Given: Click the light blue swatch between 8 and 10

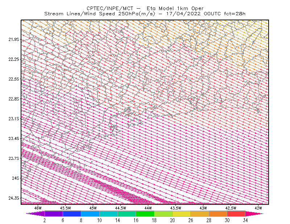Looking at the screenshot, I should click(x=90, y=213).
